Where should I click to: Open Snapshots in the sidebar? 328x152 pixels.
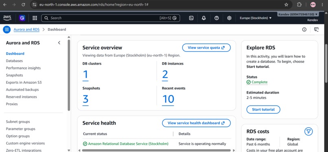14,75
